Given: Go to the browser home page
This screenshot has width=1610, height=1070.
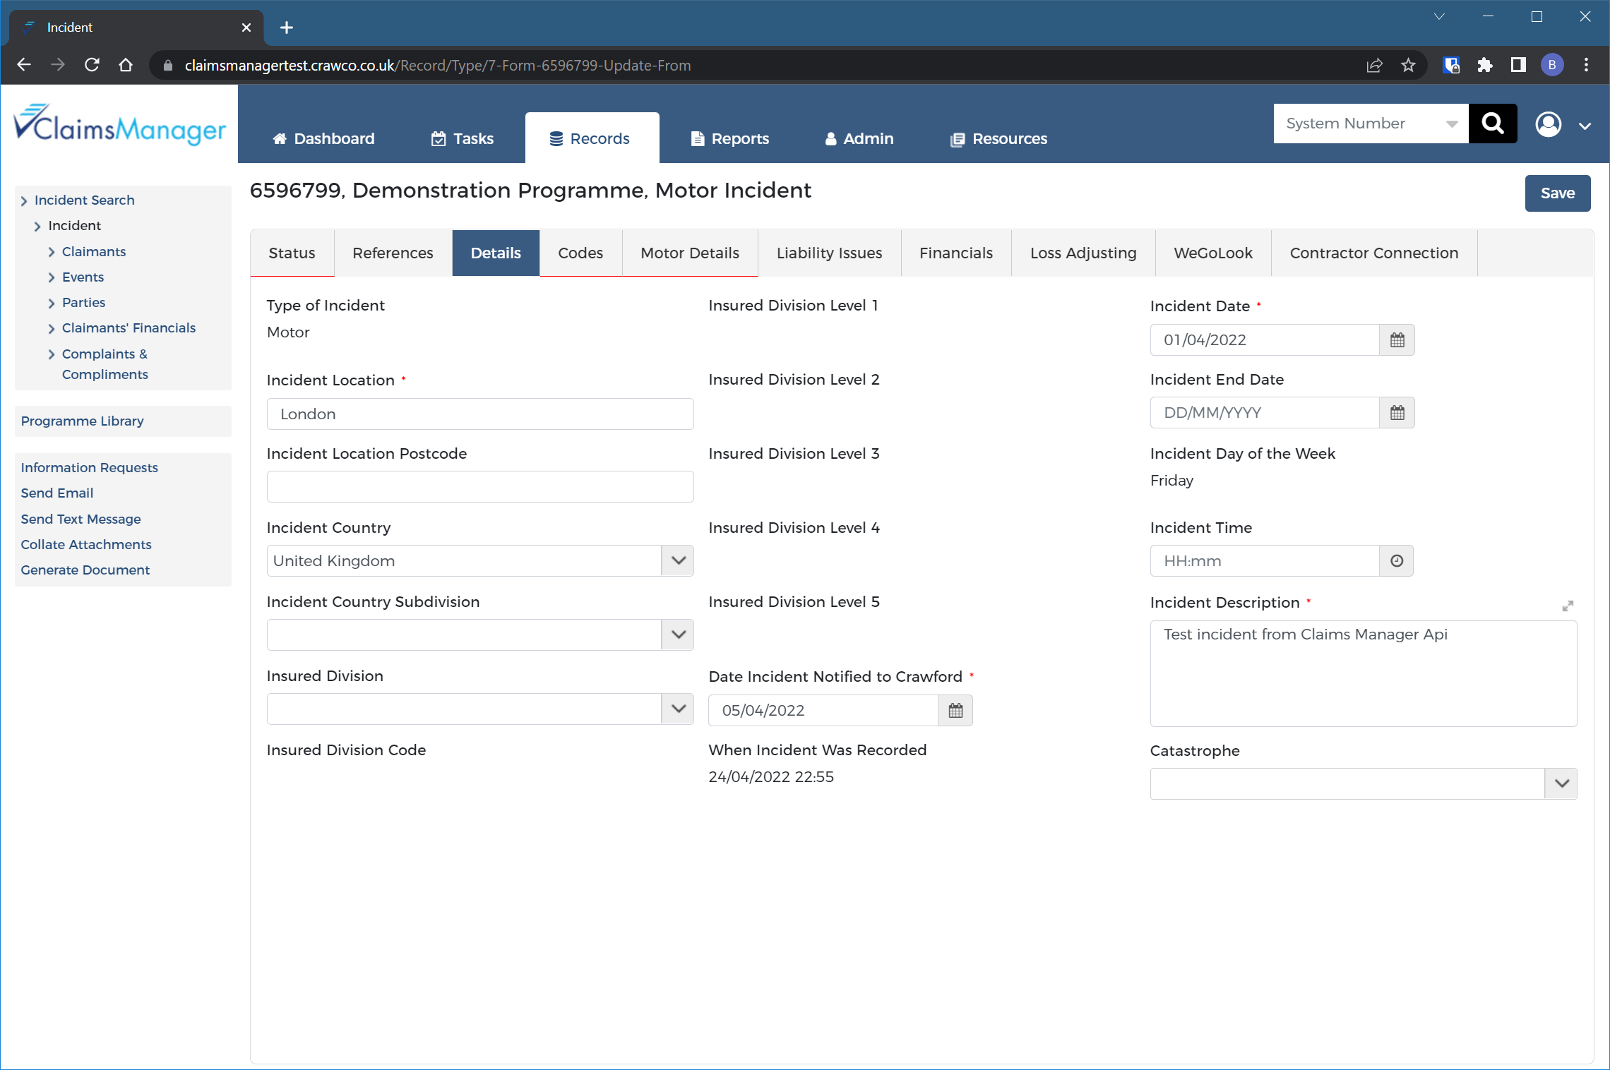Looking at the screenshot, I should [126, 65].
